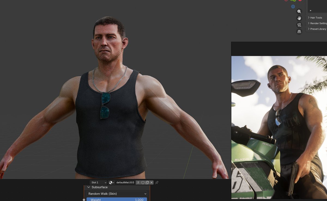Collapse the Subsurface section
327x201 pixels.
(x=117, y=187)
